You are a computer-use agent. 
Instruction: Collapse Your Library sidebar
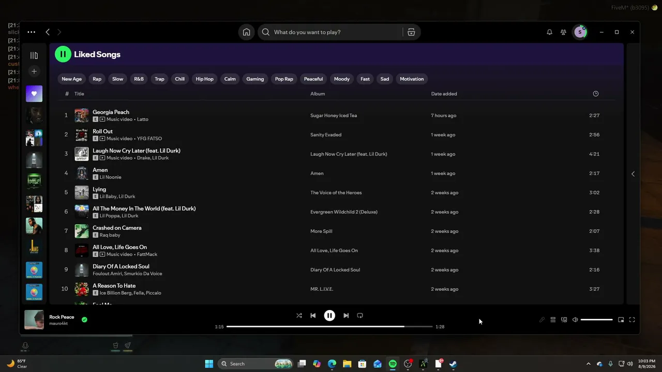pyautogui.click(x=34, y=55)
